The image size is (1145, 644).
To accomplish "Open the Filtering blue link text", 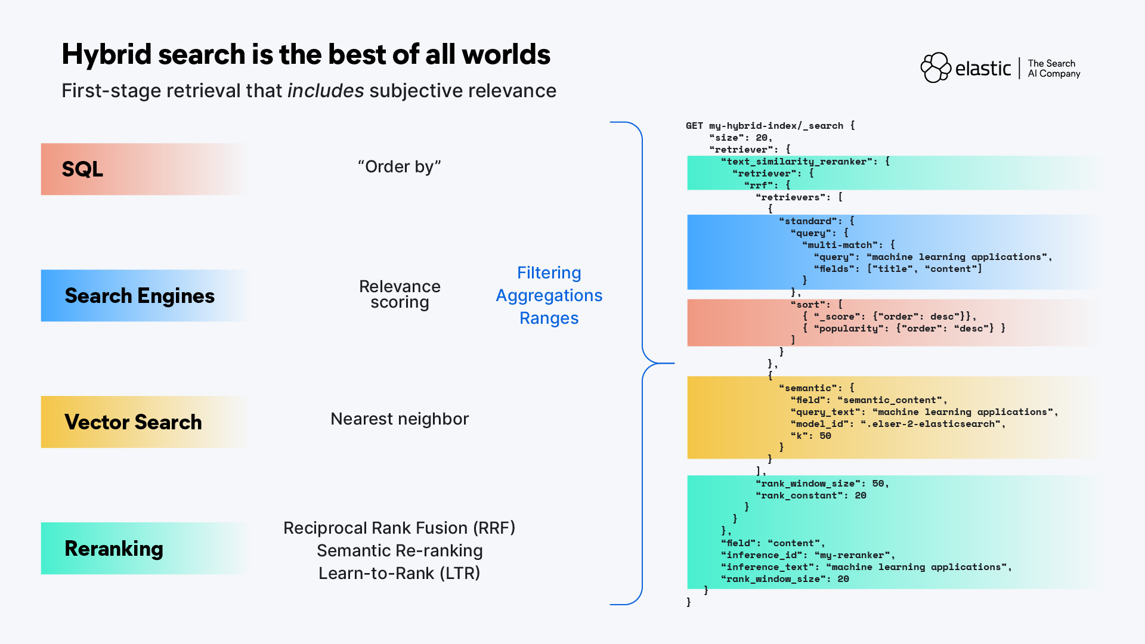I will [x=549, y=273].
